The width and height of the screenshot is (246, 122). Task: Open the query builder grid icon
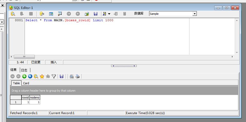click(51, 14)
